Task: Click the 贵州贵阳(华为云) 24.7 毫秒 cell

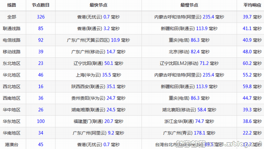Action: click(98, 98)
